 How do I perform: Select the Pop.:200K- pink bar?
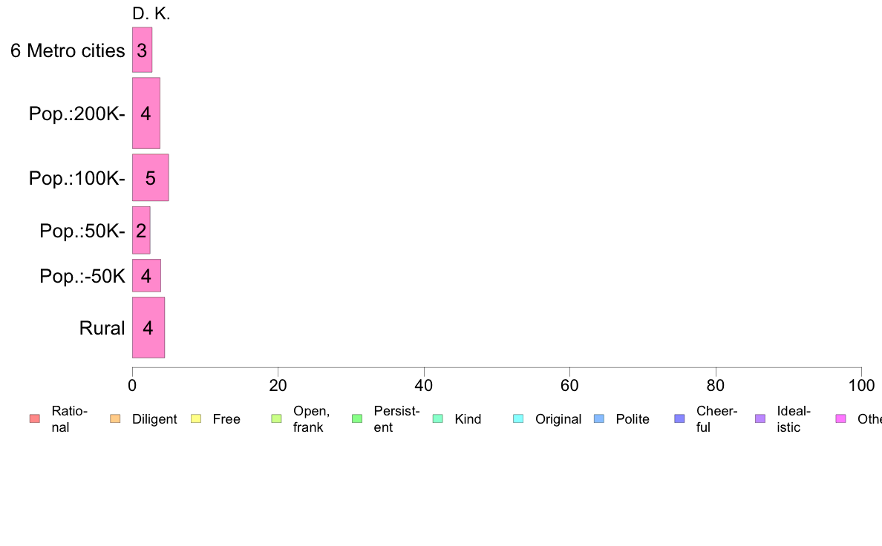(x=146, y=114)
